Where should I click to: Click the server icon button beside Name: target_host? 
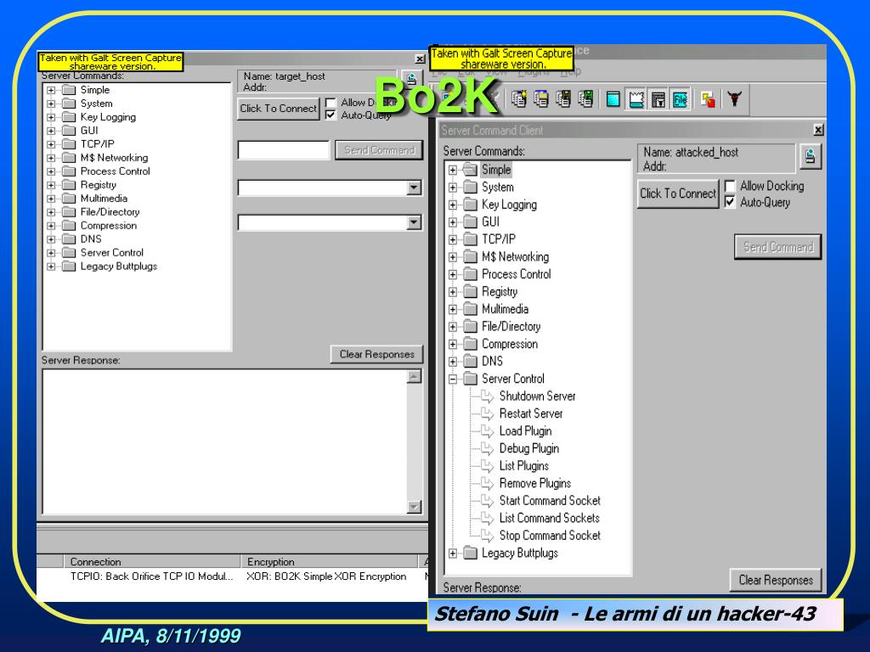pos(411,79)
